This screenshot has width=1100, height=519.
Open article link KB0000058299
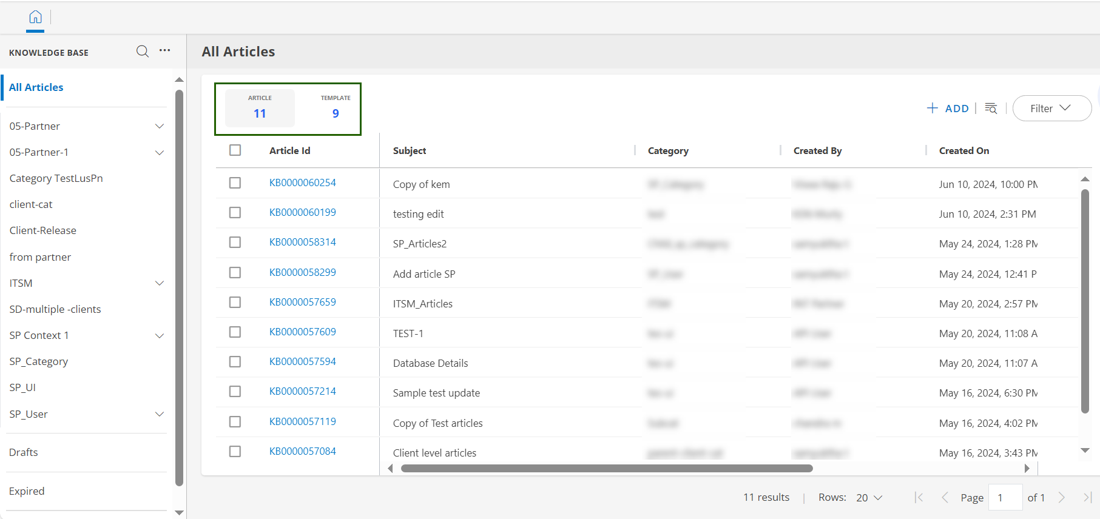coord(303,272)
